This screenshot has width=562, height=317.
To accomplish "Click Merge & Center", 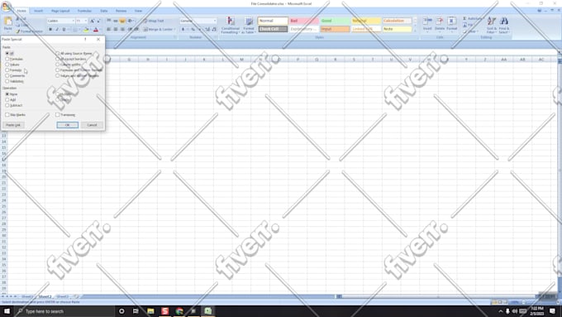I will (158, 30).
